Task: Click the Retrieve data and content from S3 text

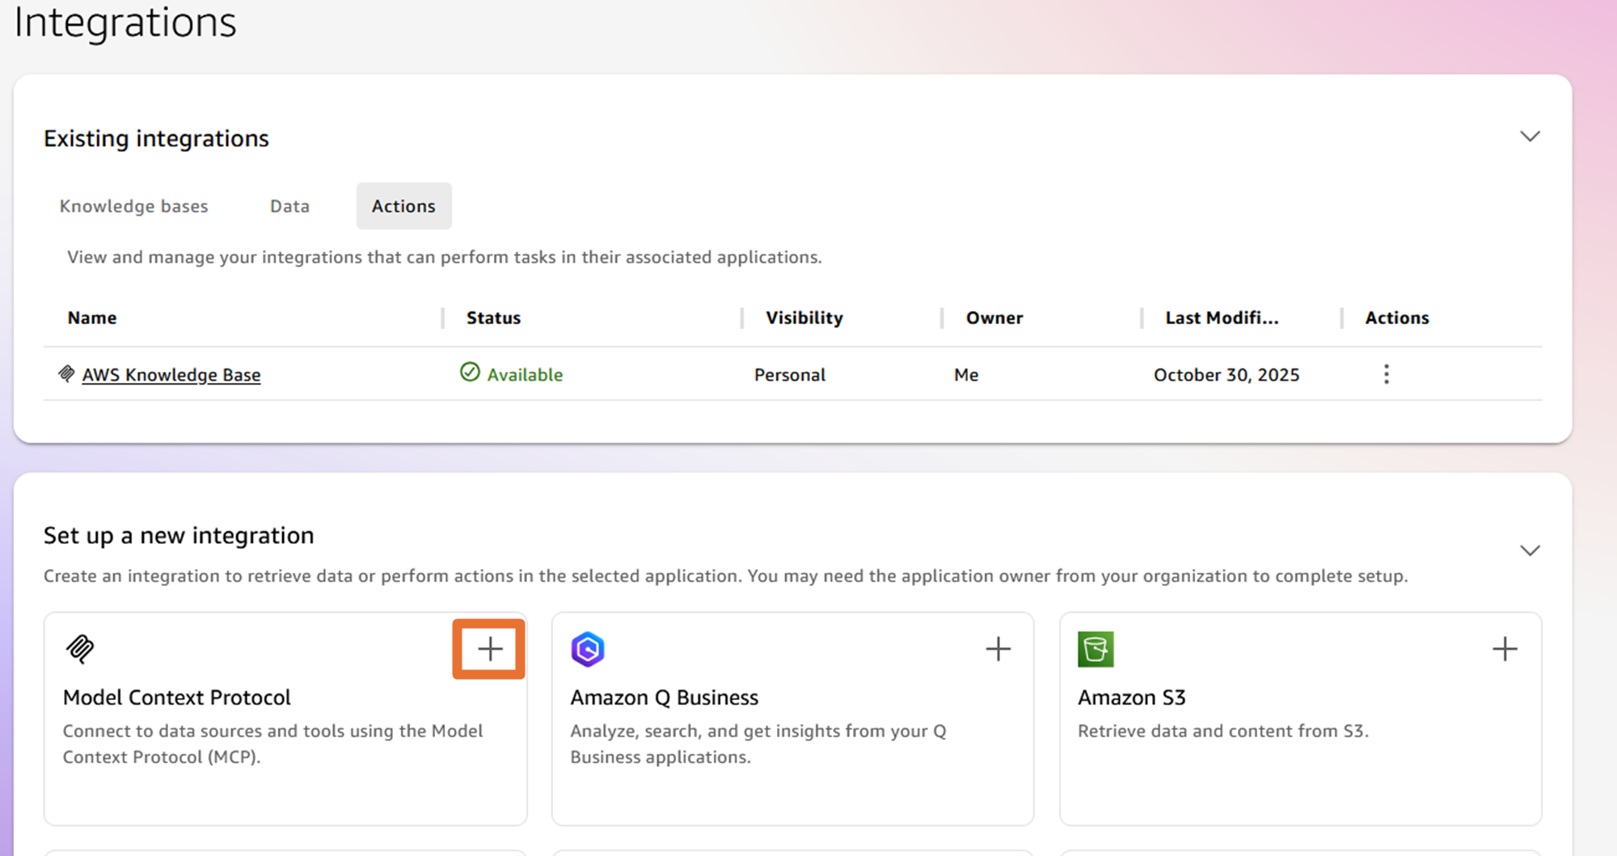Action: (x=1223, y=731)
